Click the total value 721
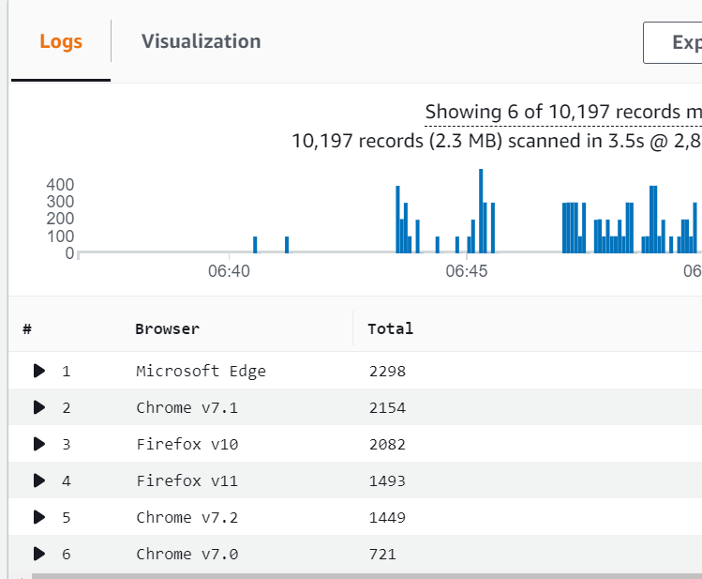Viewport: 702px width, 579px height. tap(382, 555)
